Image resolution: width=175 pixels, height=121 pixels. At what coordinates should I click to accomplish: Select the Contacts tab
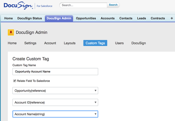click(126, 18)
